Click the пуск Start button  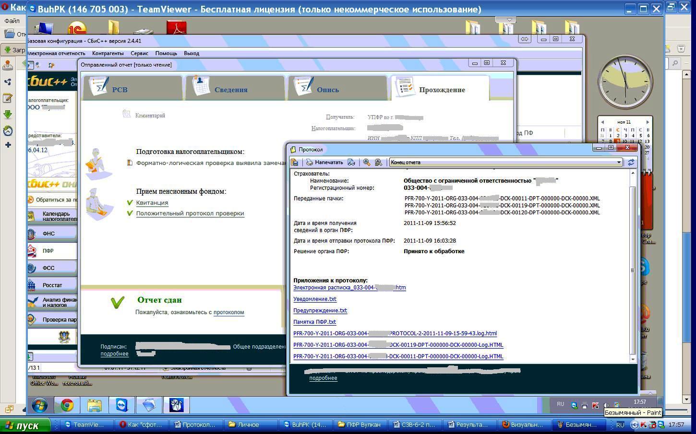(25, 425)
